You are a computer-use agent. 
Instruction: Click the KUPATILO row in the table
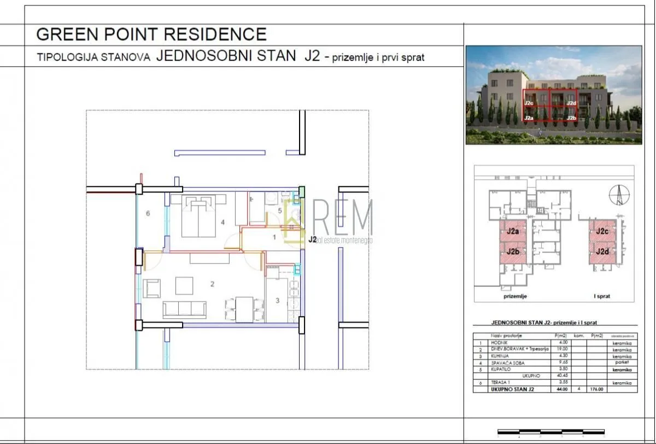(x=555, y=369)
